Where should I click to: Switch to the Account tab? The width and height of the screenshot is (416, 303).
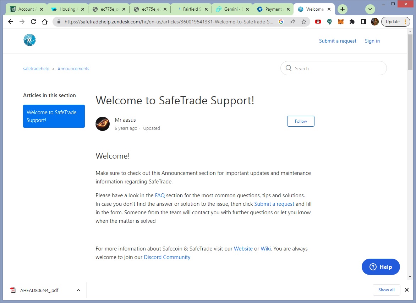(26, 9)
